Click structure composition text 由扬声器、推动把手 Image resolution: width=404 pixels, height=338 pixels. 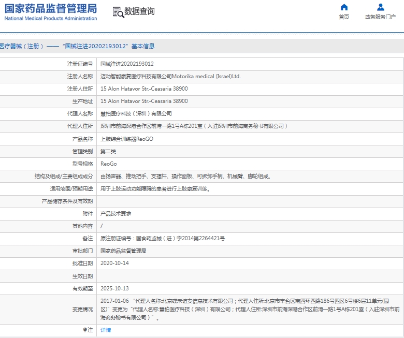185,177
